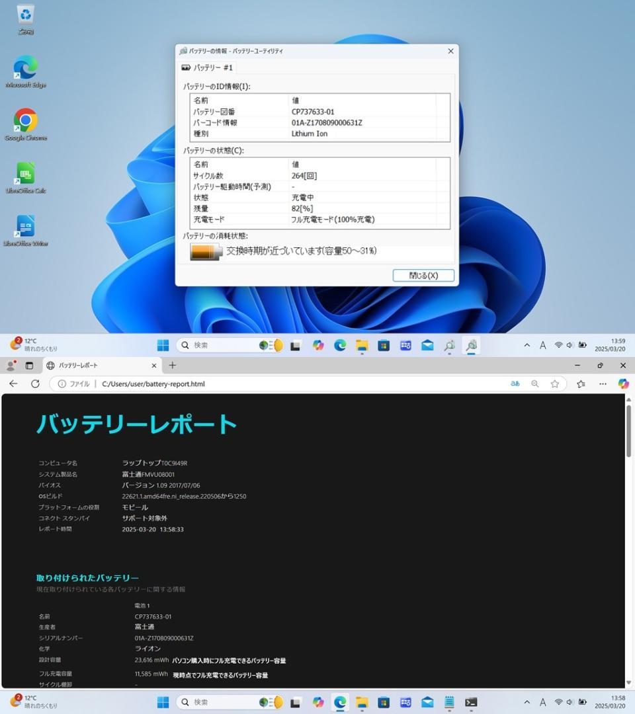Open the Edge three-dot settings menu
The height and width of the screenshot is (714, 635).
(x=603, y=383)
